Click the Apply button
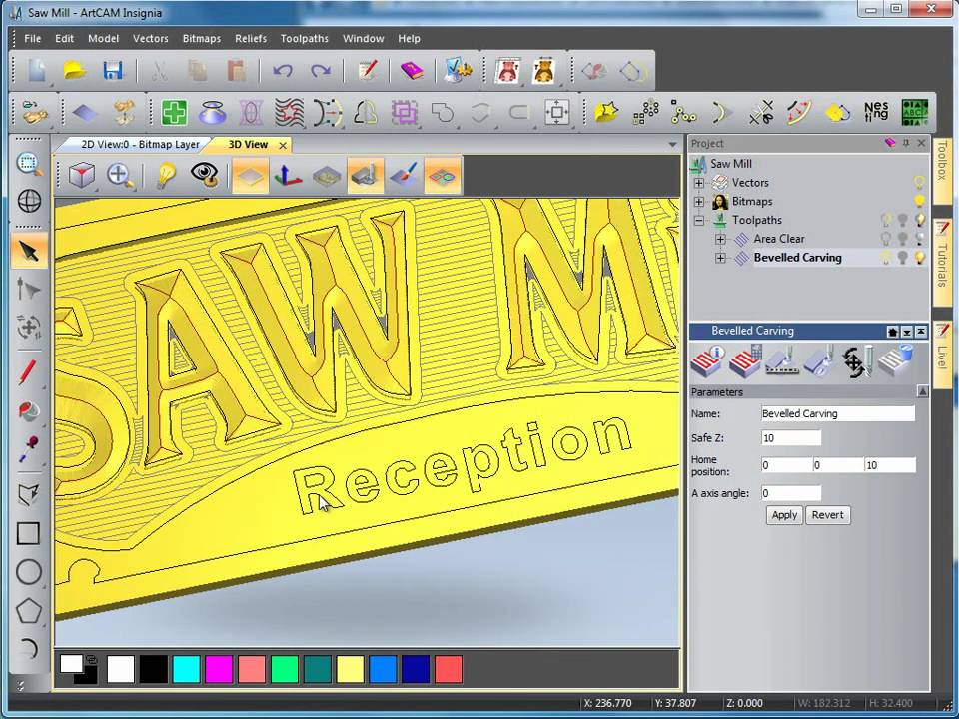Image resolution: width=959 pixels, height=719 pixels. point(784,515)
